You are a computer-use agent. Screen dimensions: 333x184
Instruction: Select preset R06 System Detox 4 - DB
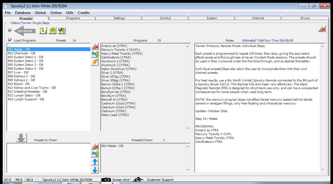click(x=49, y=68)
